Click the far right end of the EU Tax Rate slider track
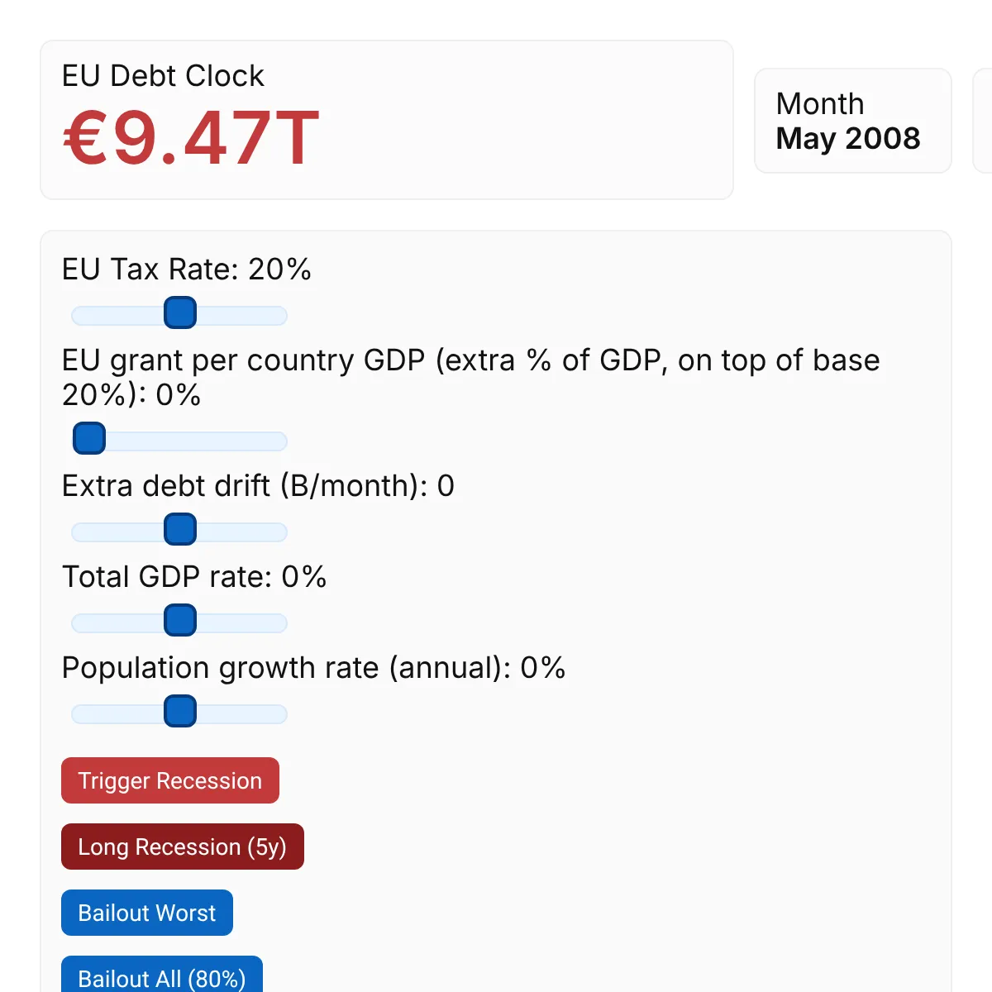 281,316
